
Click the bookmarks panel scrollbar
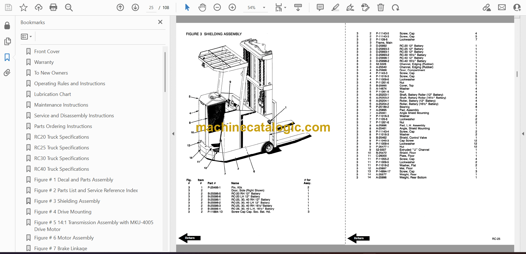click(165, 72)
